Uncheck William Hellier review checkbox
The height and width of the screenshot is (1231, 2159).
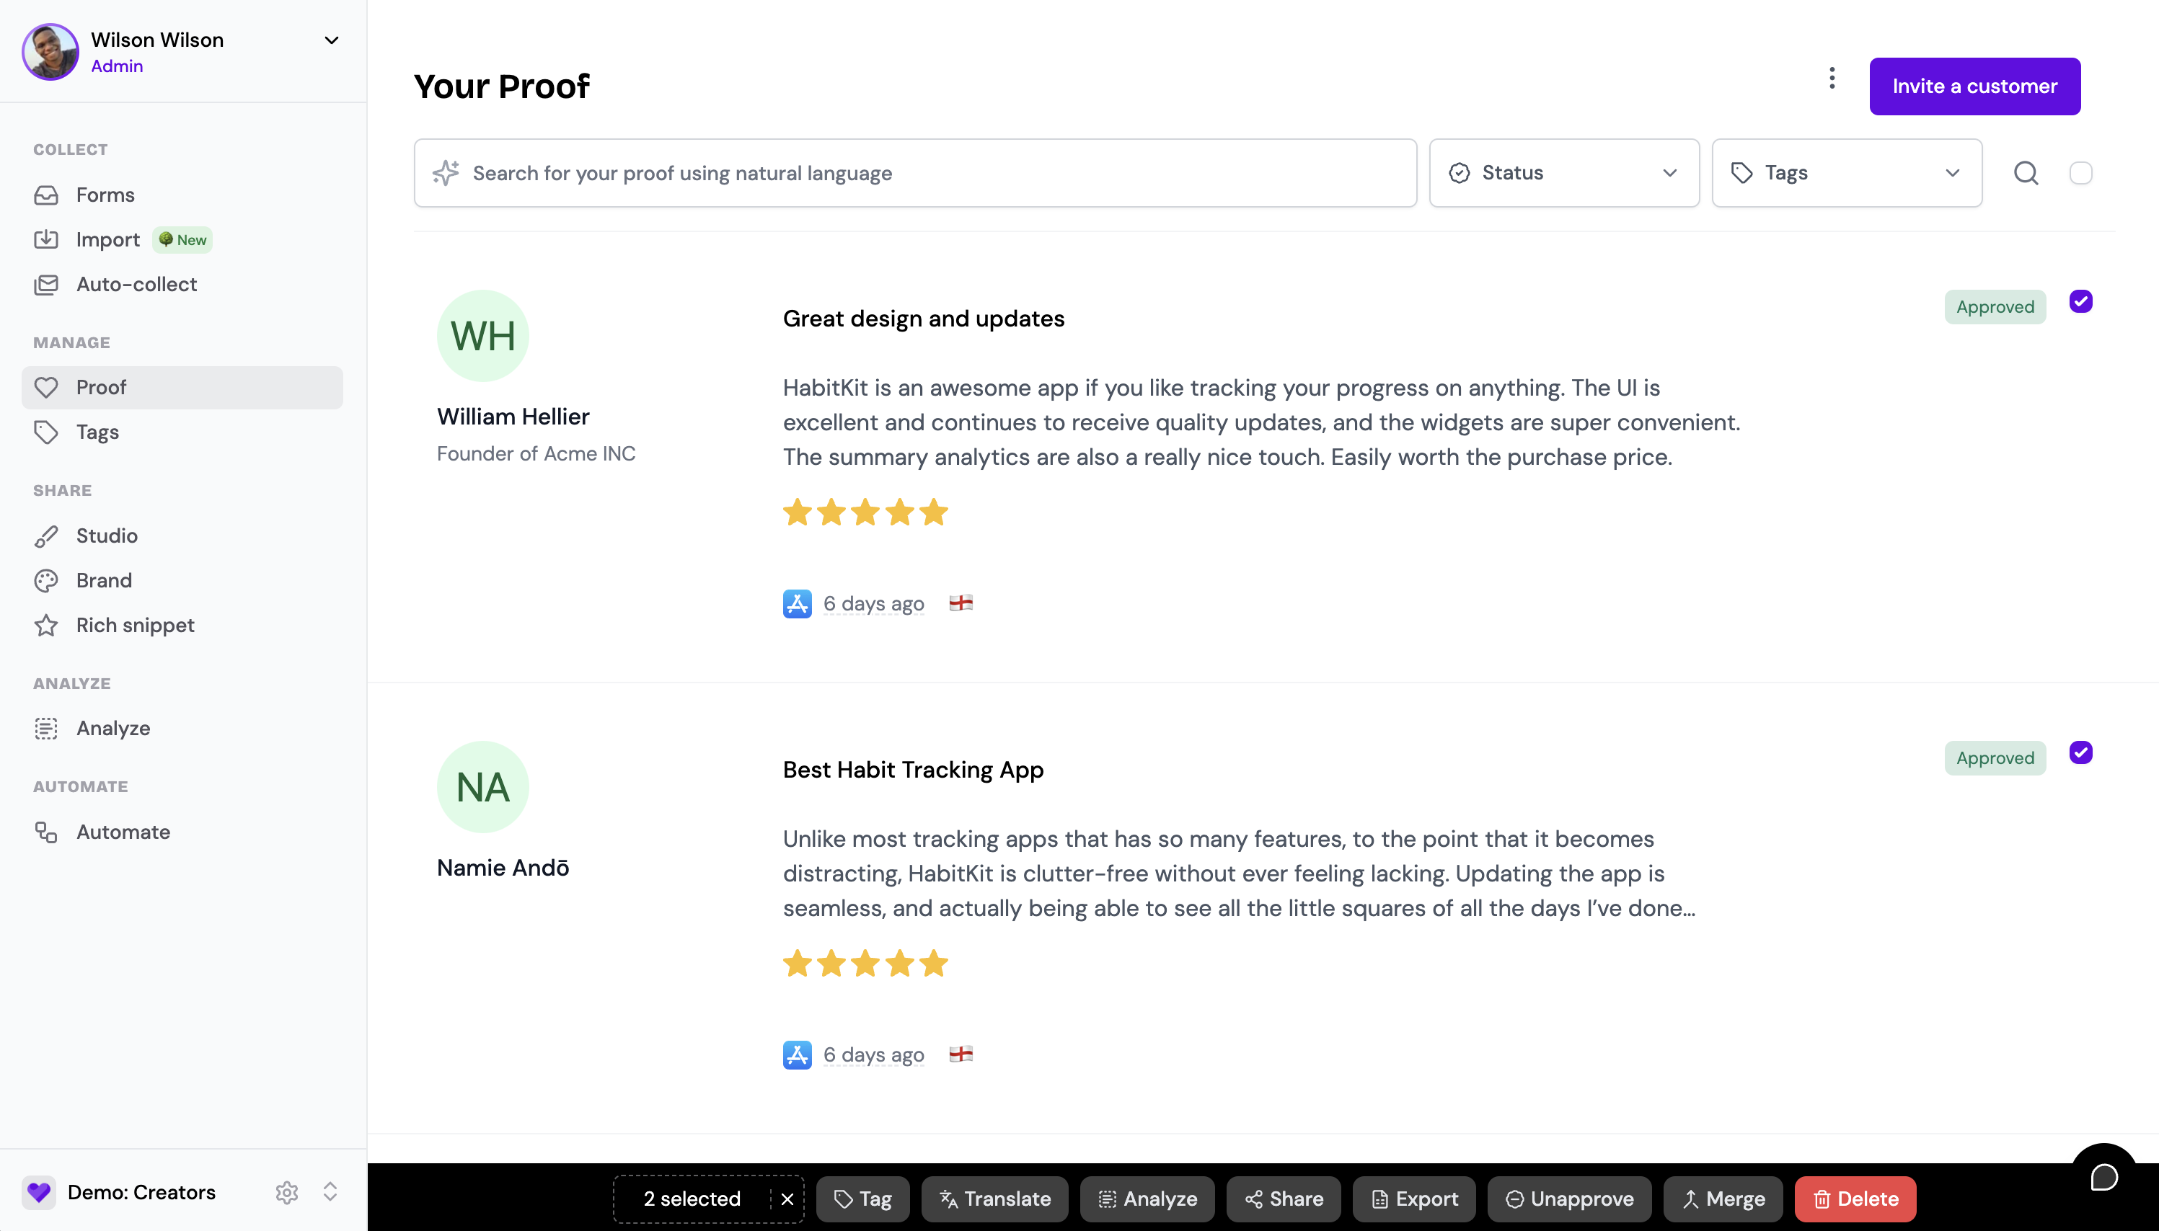[2080, 302]
